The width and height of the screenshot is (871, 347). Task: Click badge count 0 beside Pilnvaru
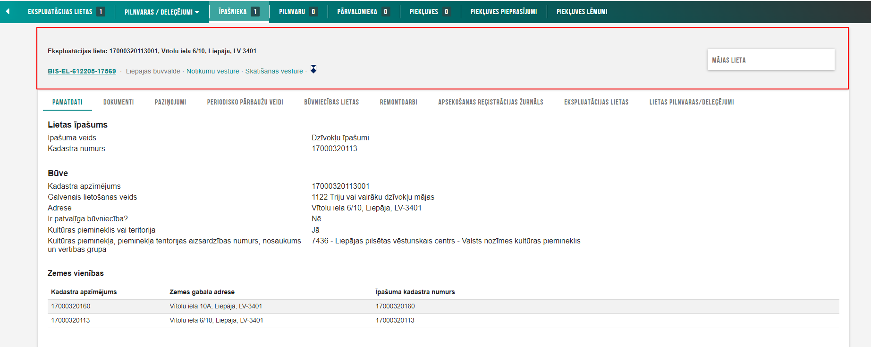pyautogui.click(x=313, y=11)
